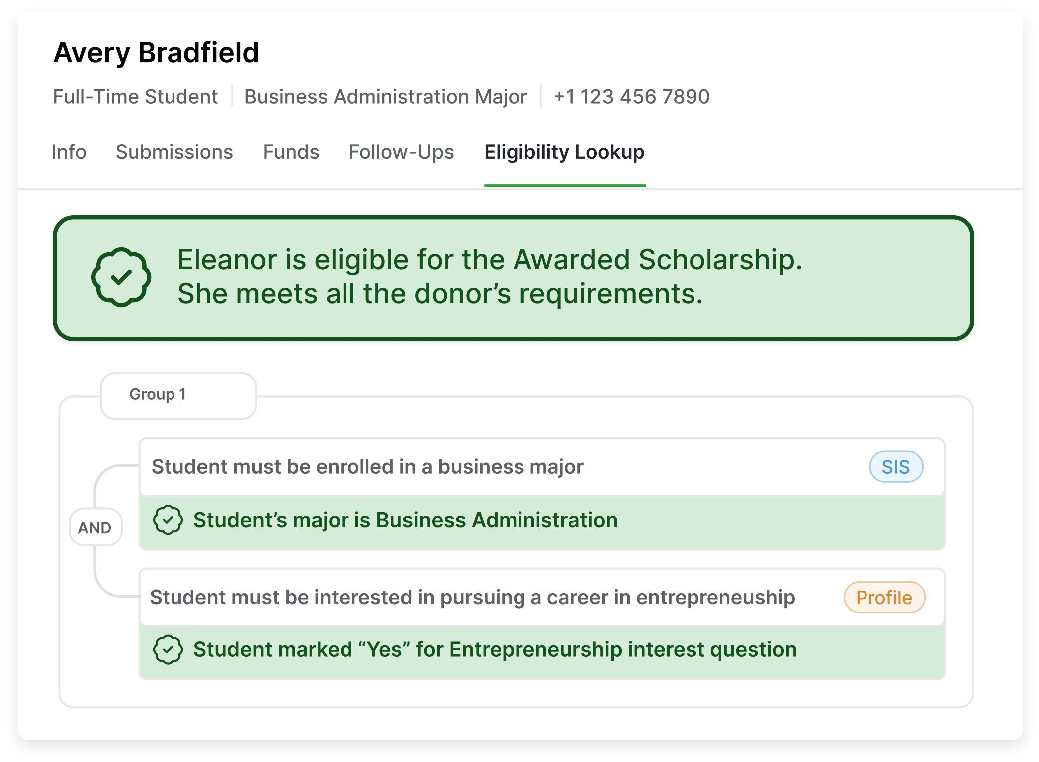Screen dimensions: 1039x762
Task: Click the AND operator label
Action: pos(95,527)
